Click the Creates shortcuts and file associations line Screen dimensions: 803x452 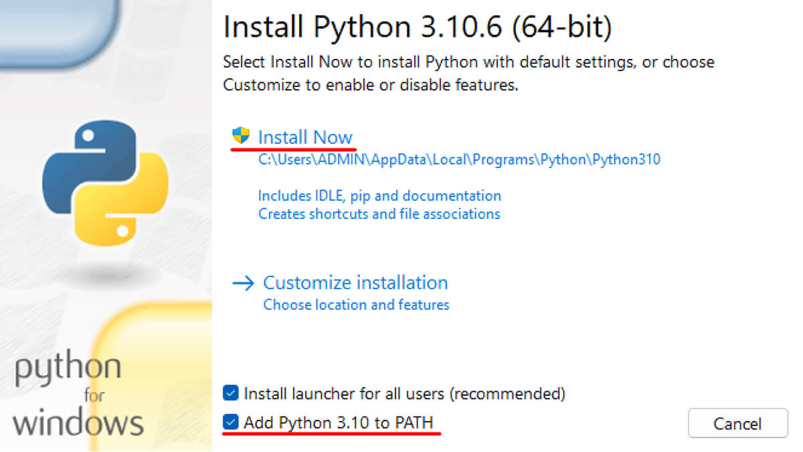coord(379,214)
